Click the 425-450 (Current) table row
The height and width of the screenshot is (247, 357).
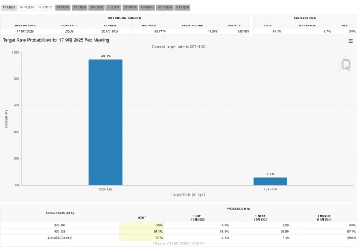pyautogui.click(x=178, y=238)
